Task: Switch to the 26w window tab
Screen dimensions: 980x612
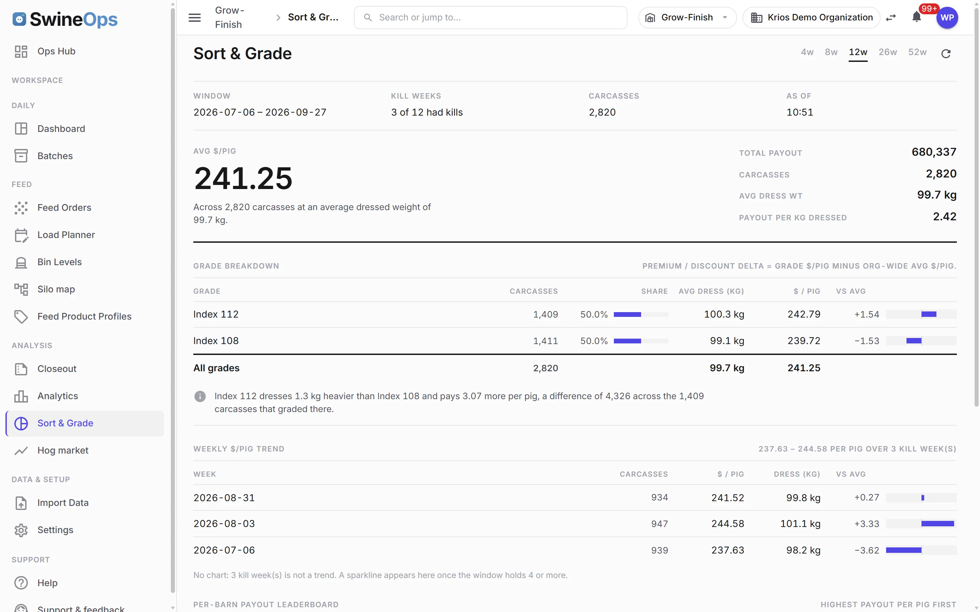Action: (x=887, y=52)
